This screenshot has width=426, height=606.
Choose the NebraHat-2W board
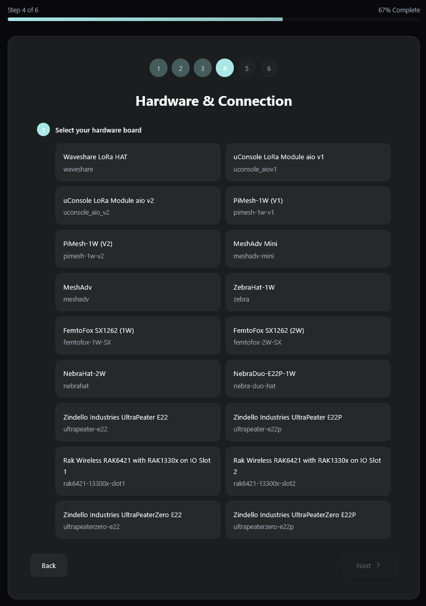(x=138, y=379)
